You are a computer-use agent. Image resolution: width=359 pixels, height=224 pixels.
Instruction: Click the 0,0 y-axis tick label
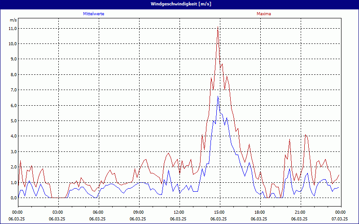pyautogui.click(x=13, y=198)
